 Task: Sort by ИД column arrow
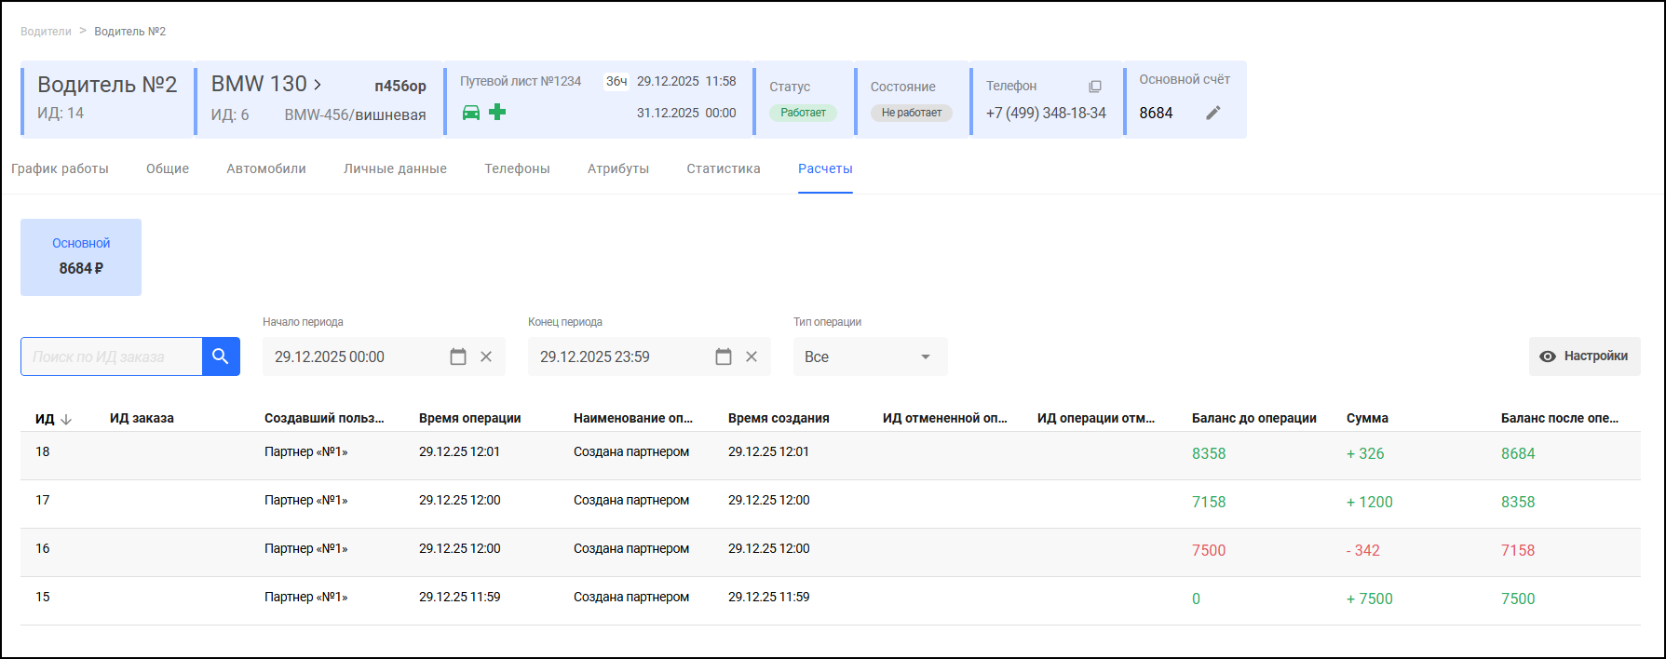tap(66, 419)
